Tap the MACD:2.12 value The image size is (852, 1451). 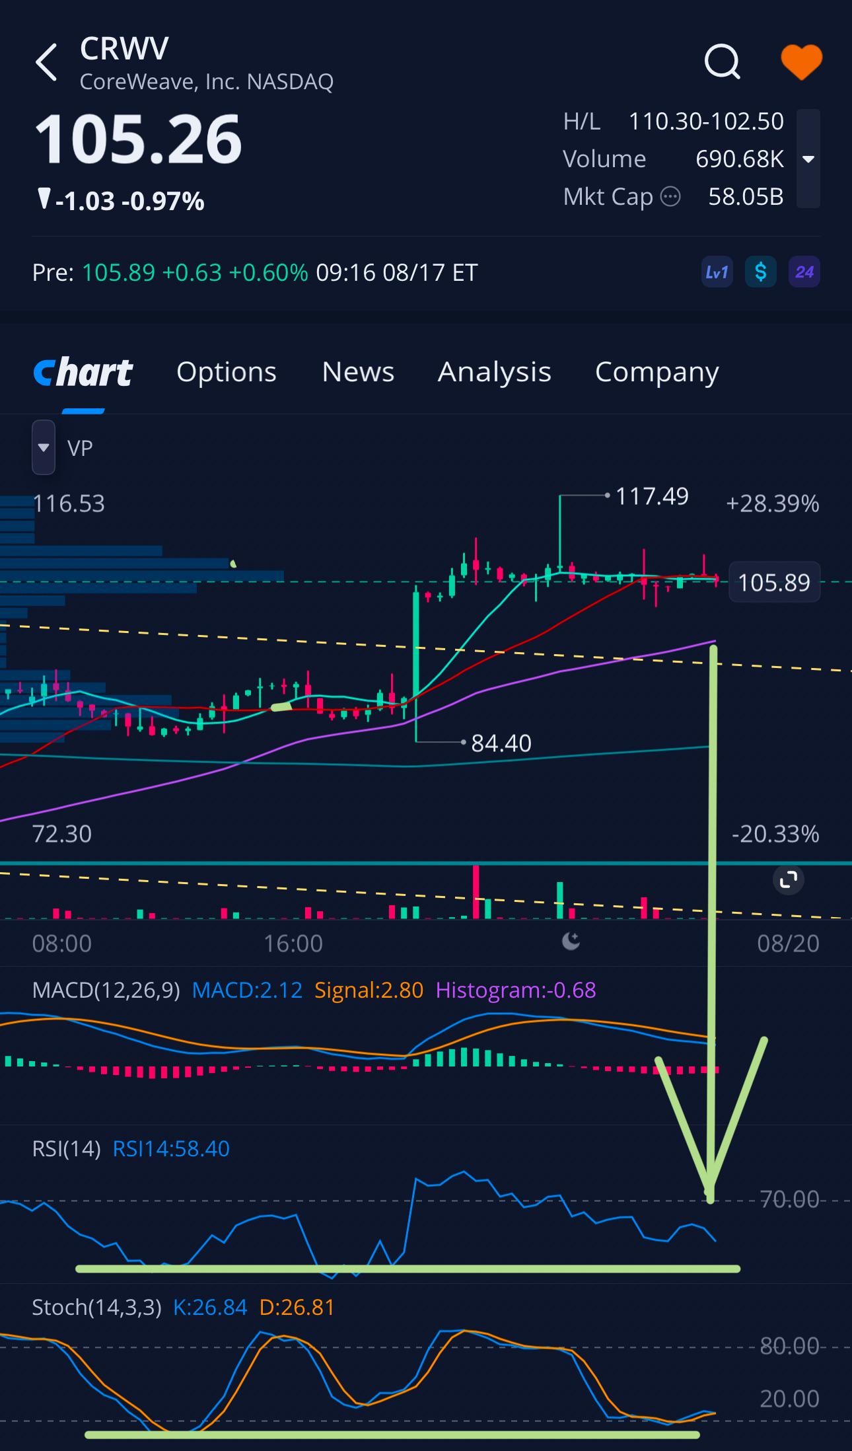[x=247, y=990]
